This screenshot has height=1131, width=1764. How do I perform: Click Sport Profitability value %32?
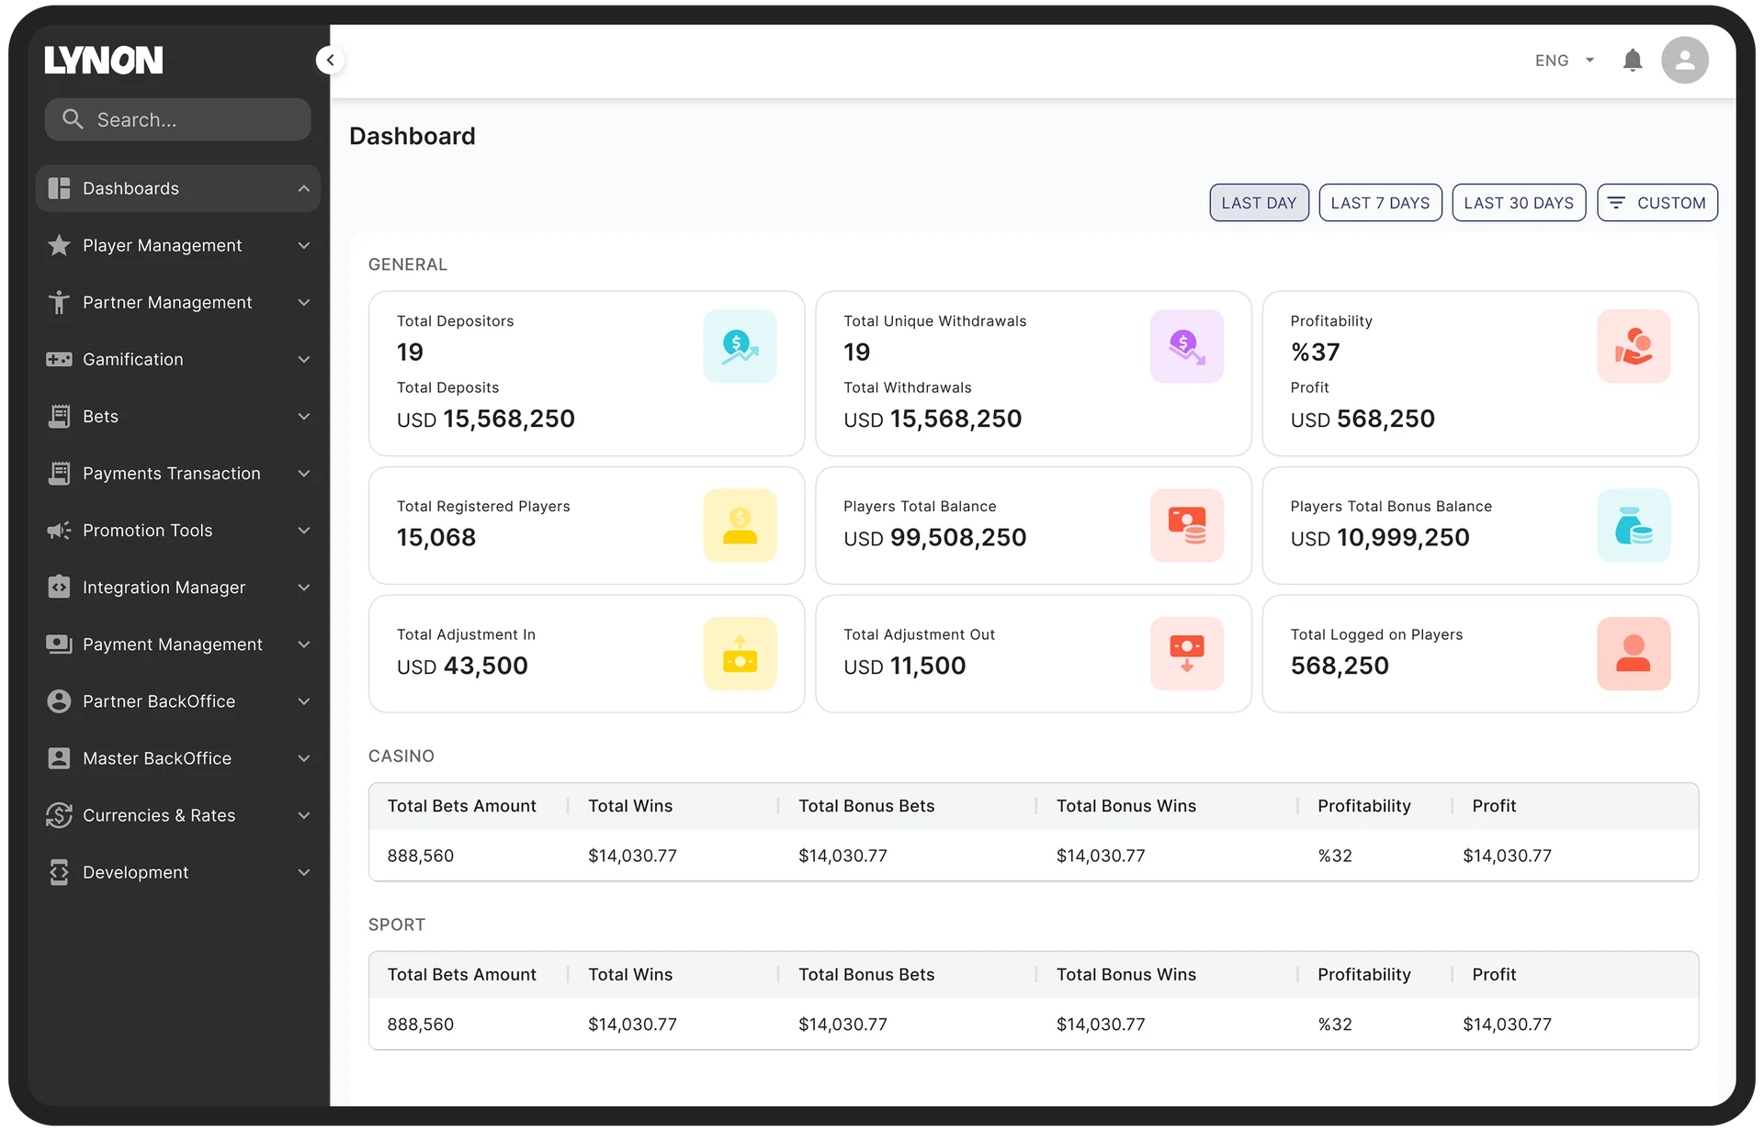[x=1335, y=1025]
